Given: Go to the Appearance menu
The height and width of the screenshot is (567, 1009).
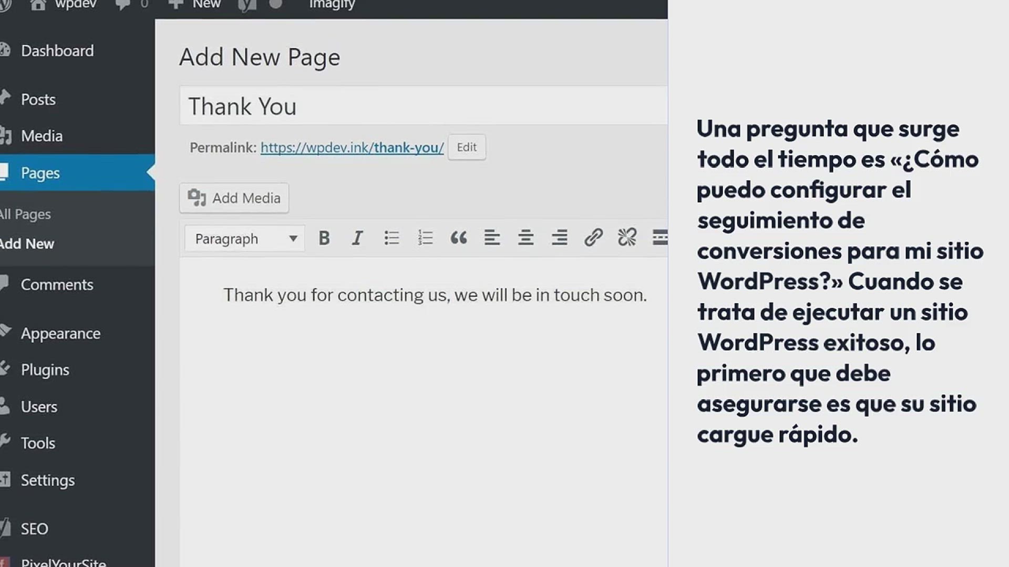Looking at the screenshot, I should point(60,333).
